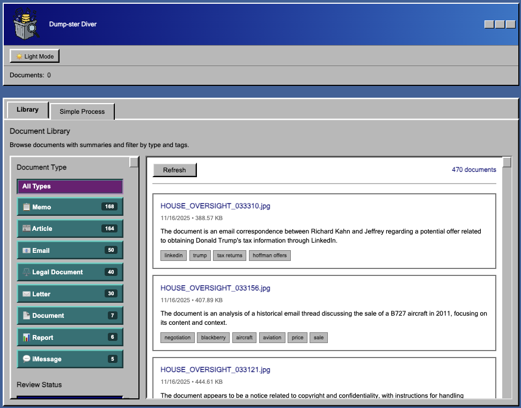The height and width of the screenshot is (408, 521).
Task: Click the 'tax returns' tag
Action: pyautogui.click(x=230, y=256)
